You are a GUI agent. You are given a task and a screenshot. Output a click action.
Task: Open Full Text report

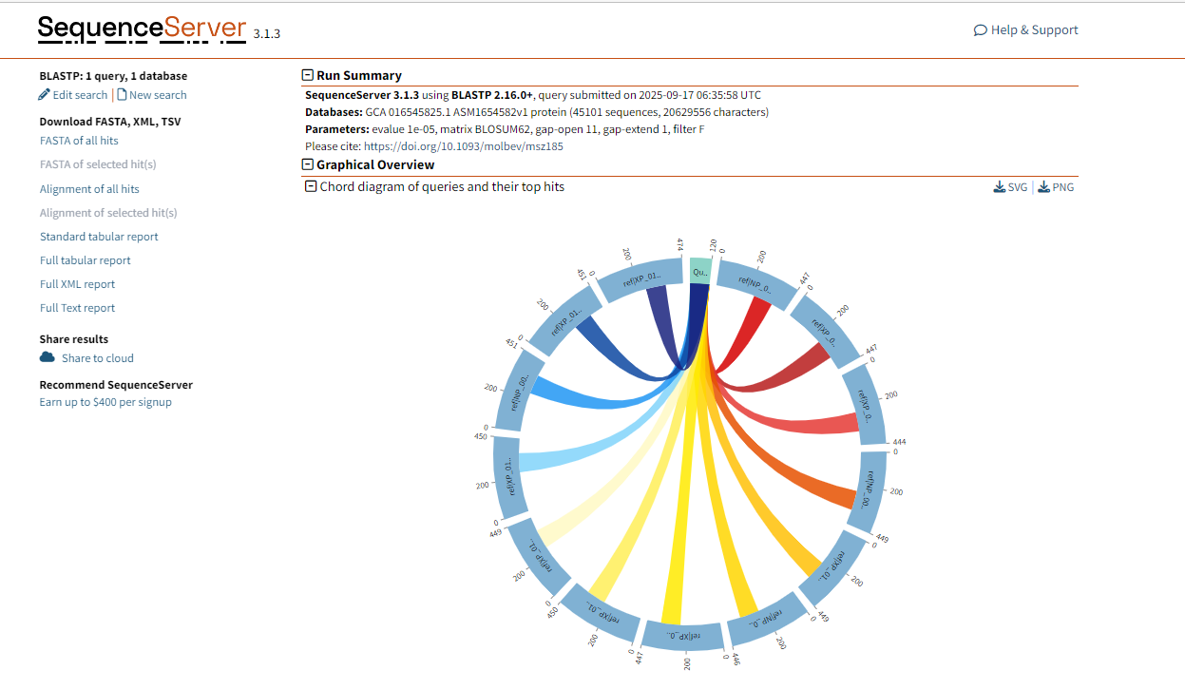(77, 308)
